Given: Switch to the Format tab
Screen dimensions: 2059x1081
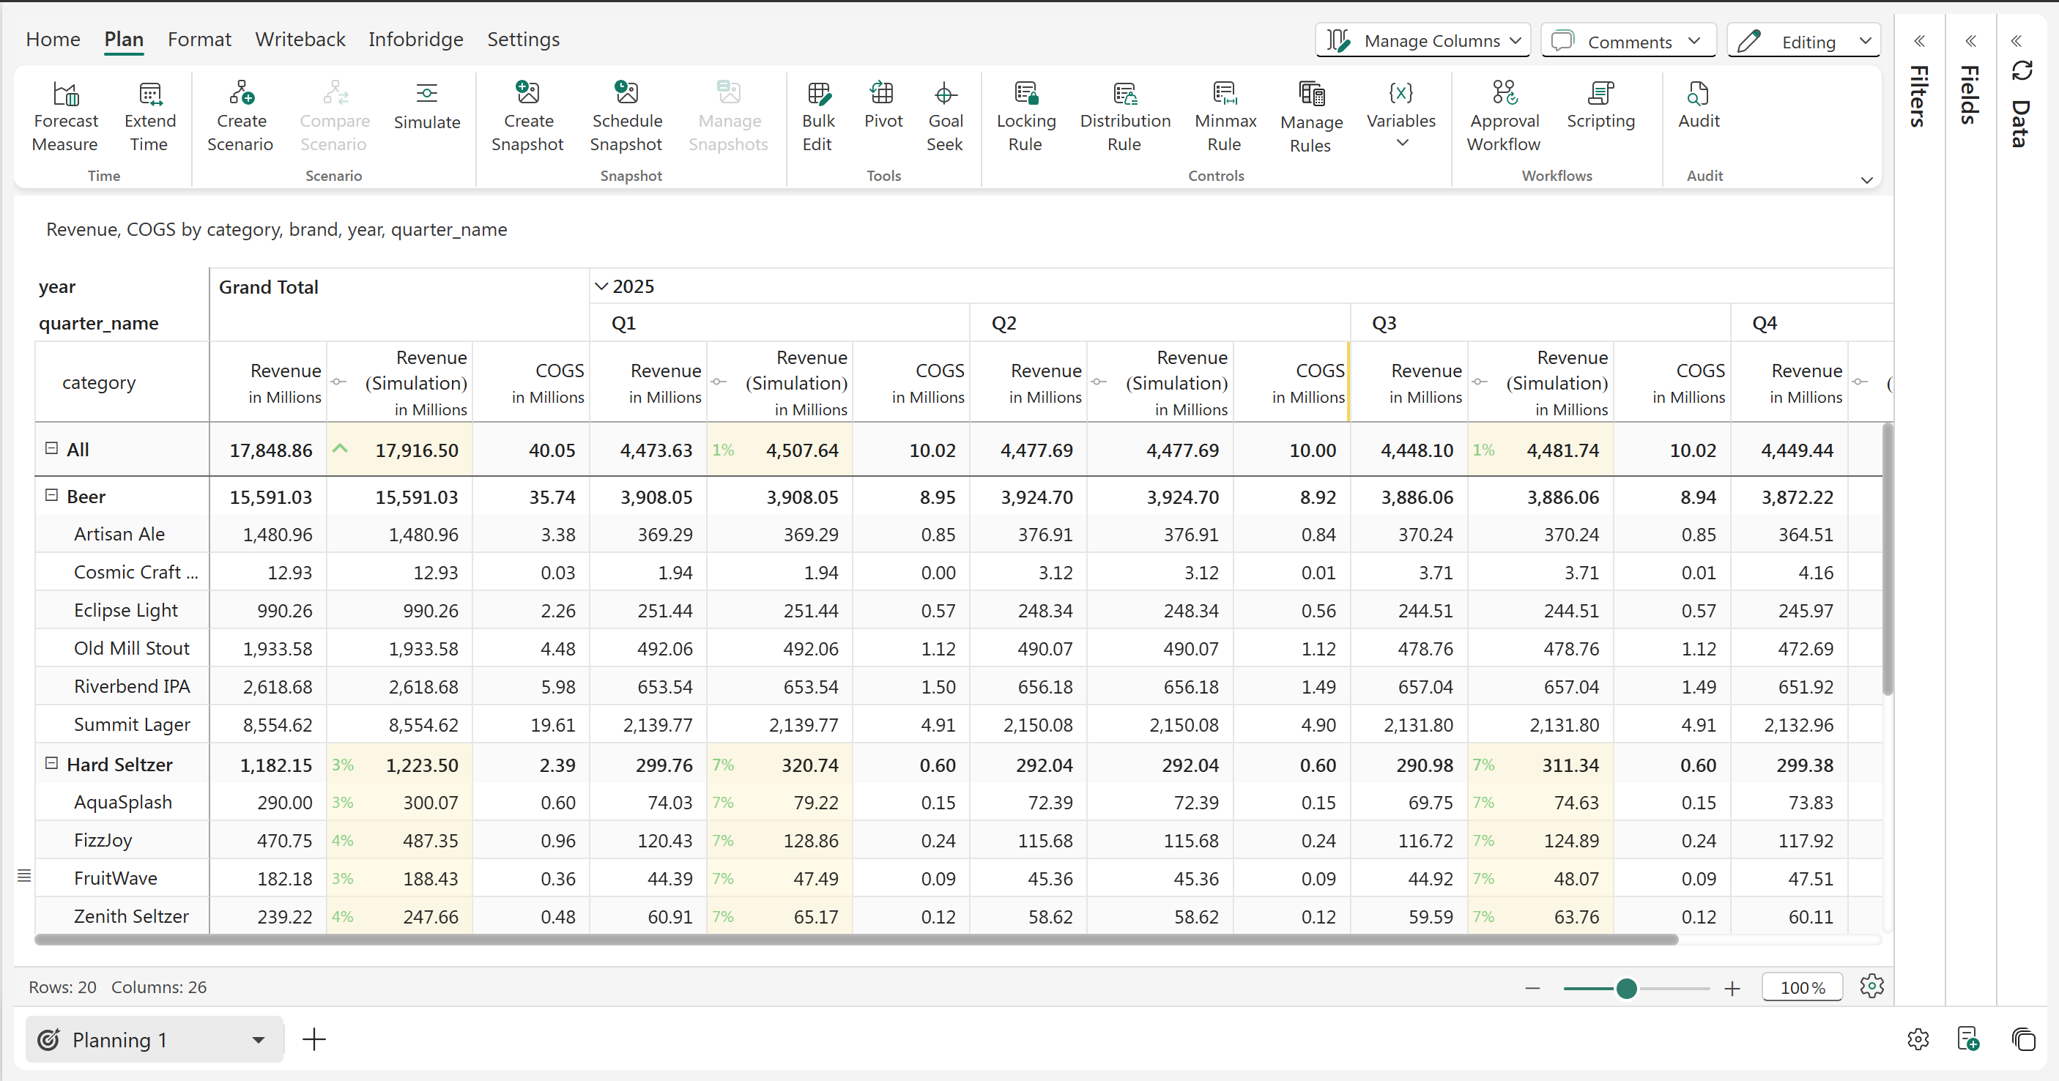Looking at the screenshot, I should point(199,39).
